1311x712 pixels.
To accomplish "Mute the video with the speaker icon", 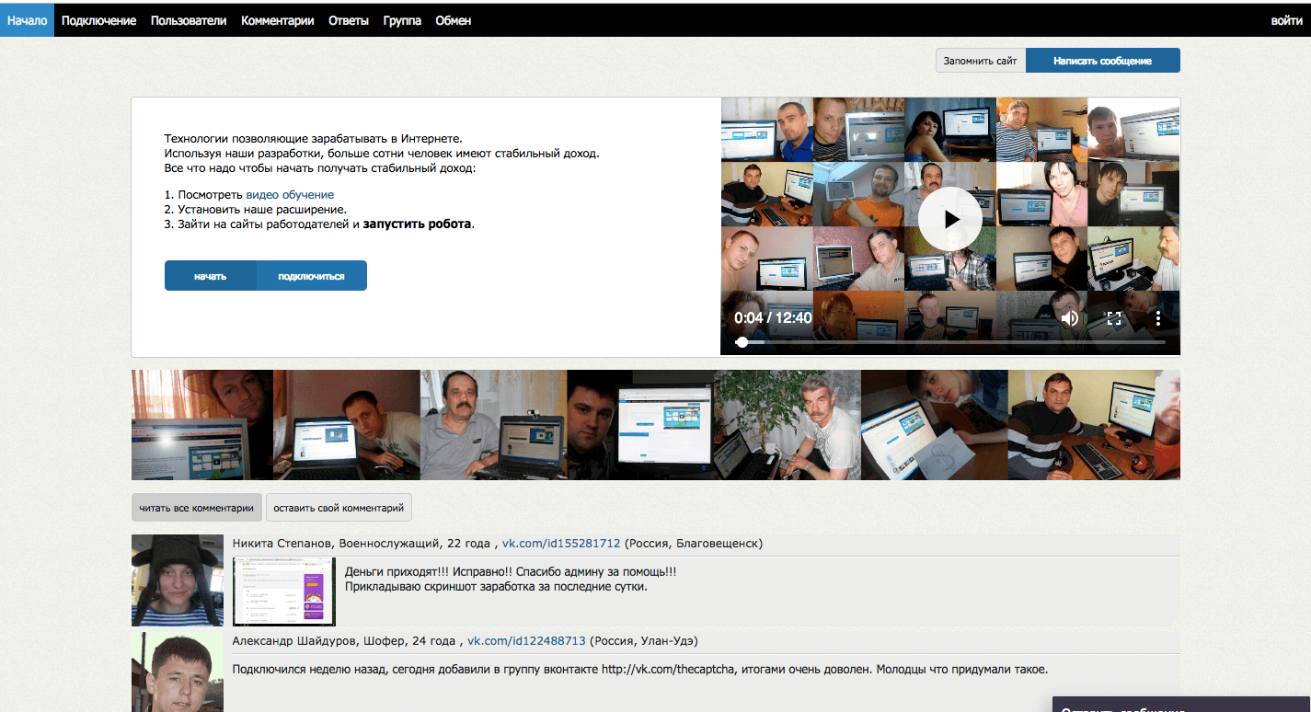I will (1069, 318).
